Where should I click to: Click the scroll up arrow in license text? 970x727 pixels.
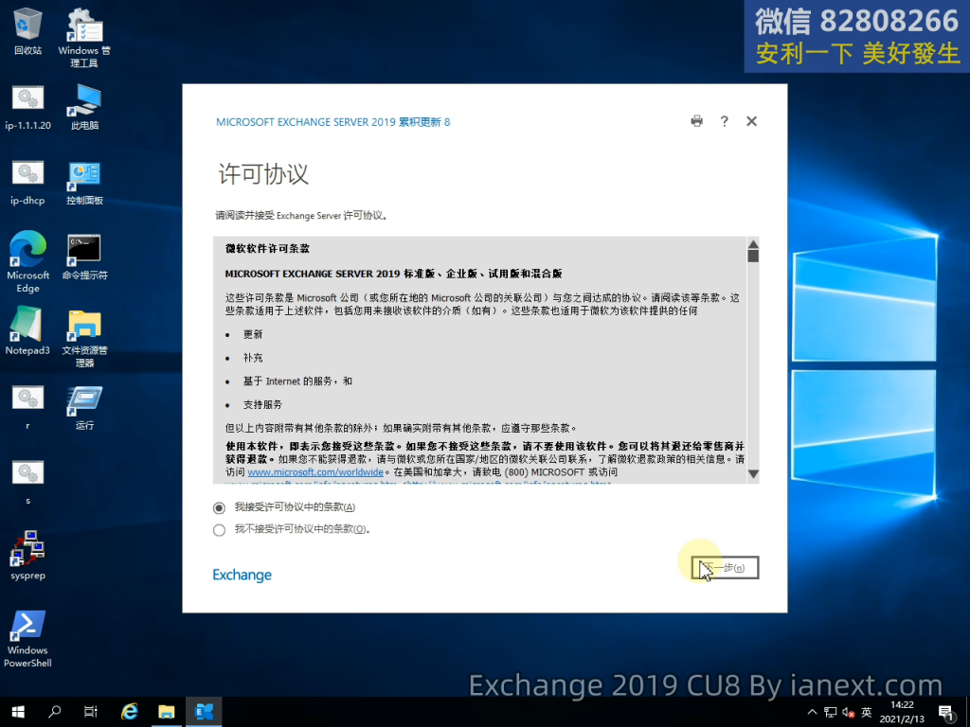point(753,243)
